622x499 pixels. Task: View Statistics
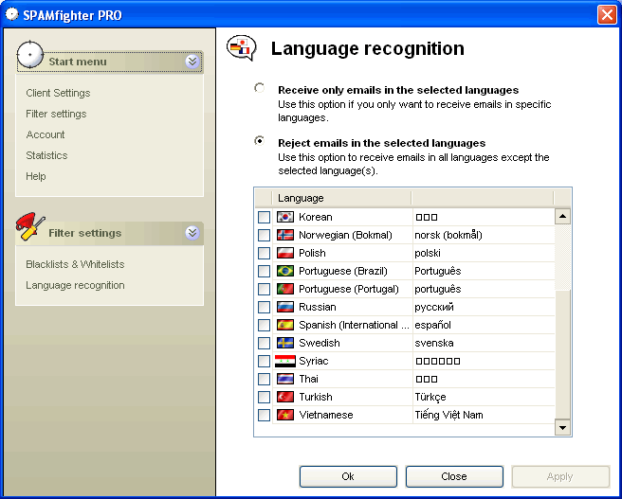[x=46, y=155]
